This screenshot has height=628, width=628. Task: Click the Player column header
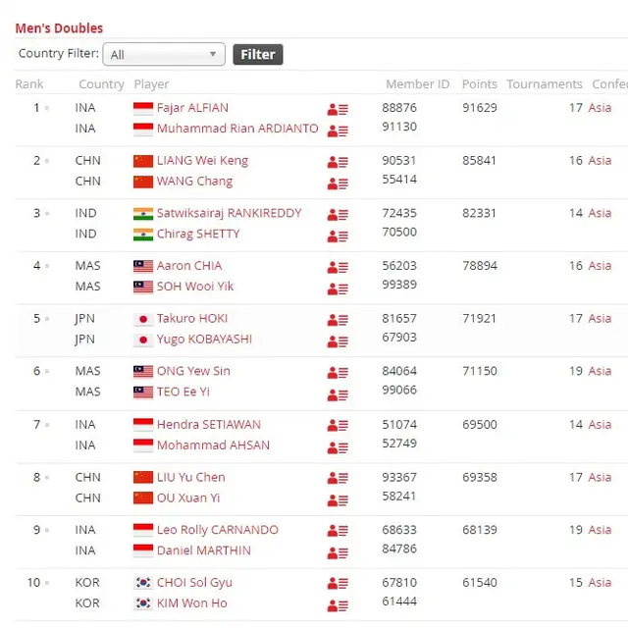click(x=151, y=84)
